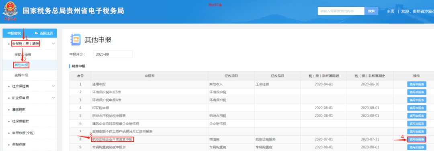Click 填写申报表 for 通用申报 row

click(x=417, y=85)
